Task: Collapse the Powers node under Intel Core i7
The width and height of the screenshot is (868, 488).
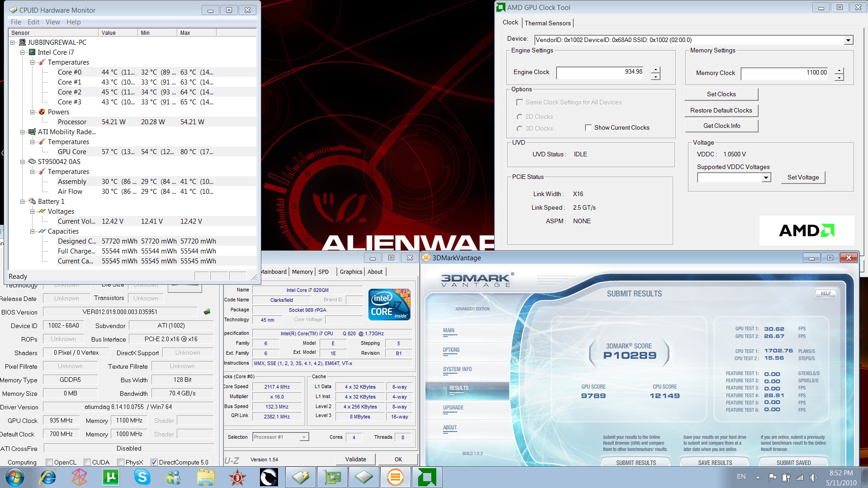Action: 33,112
